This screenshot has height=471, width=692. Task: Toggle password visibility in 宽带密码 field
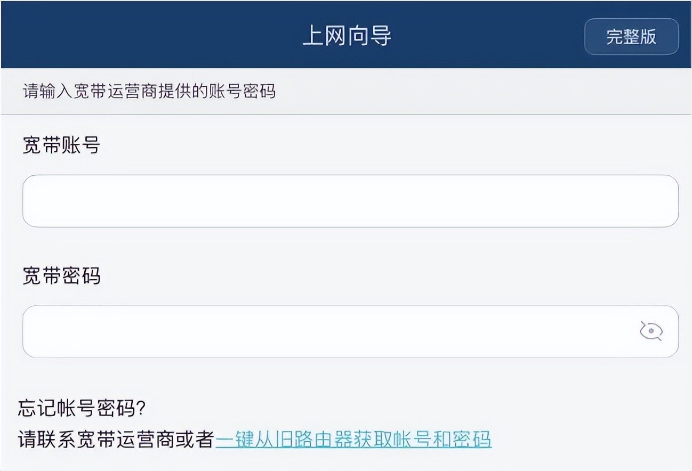tap(651, 331)
